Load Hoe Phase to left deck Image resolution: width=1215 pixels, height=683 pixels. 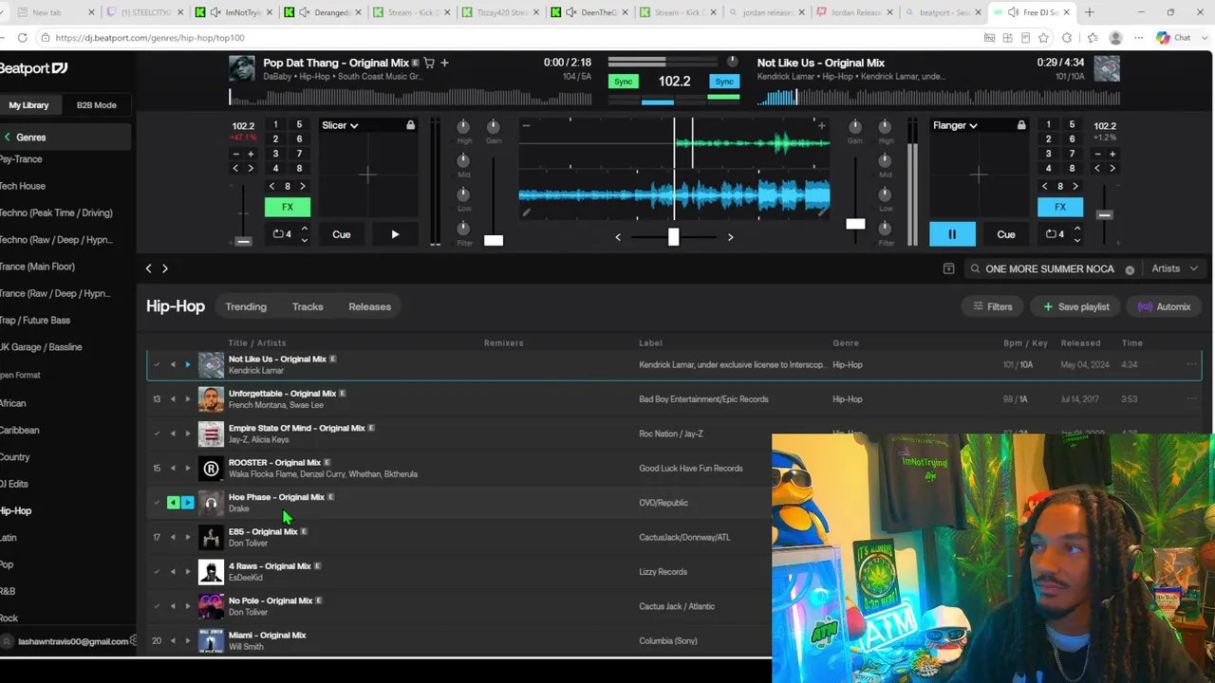[x=173, y=503]
